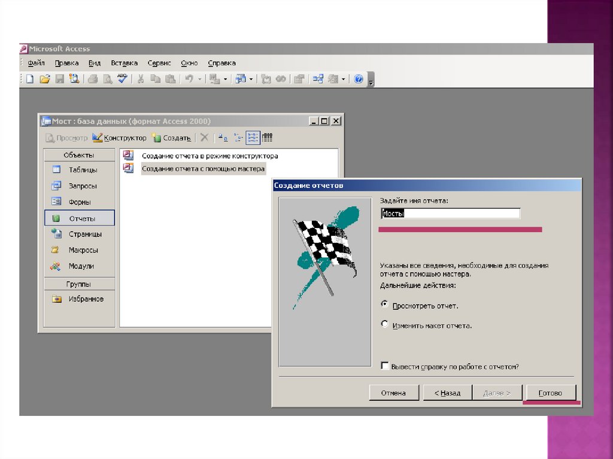Open the Вставка menu
The height and width of the screenshot is (459, 613).
coord(124,63)
